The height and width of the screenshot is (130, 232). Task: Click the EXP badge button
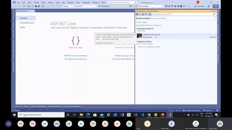click(216, 6)
